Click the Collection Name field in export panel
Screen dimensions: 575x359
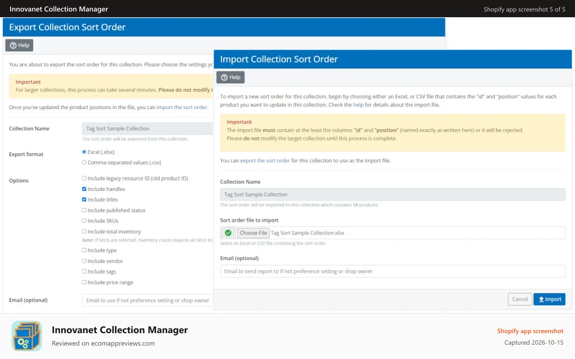(x=148, y=129)
